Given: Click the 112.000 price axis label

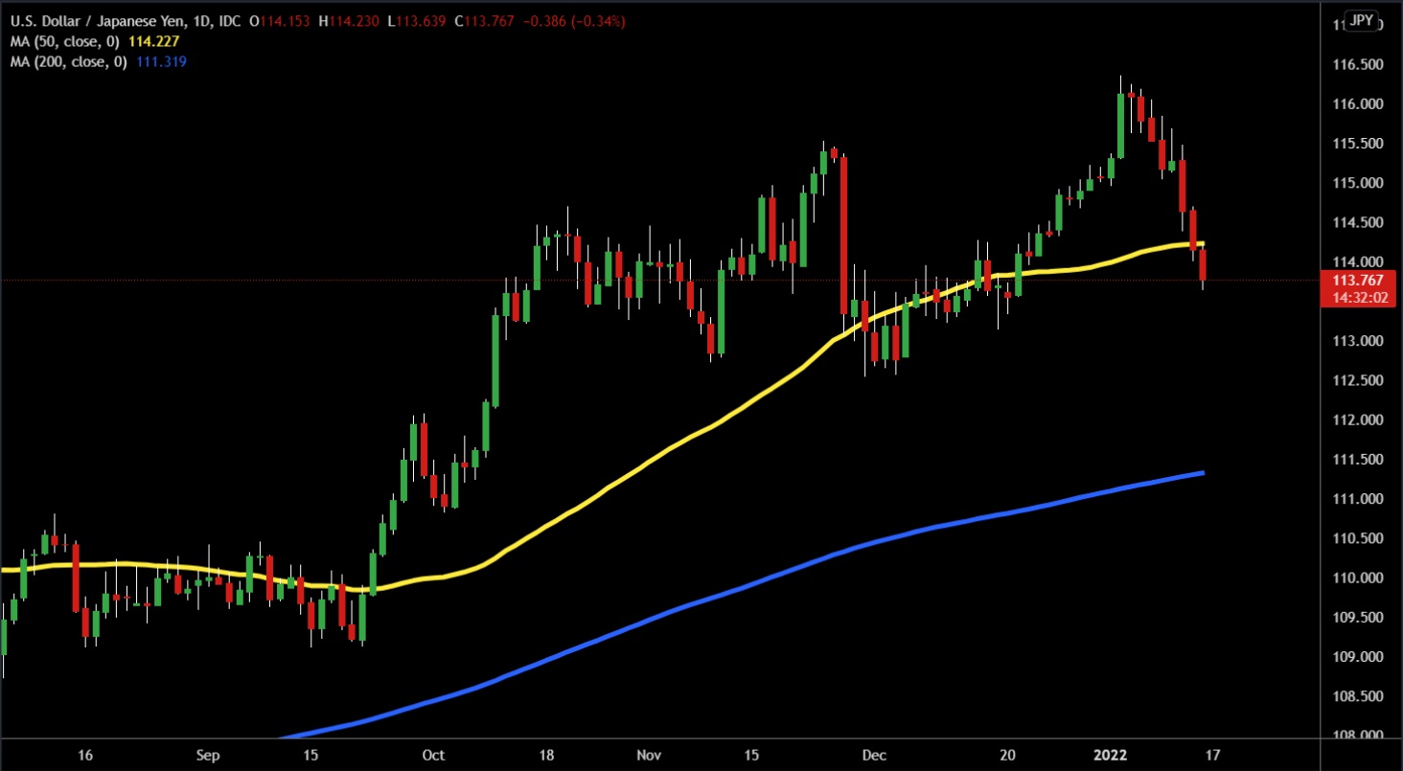Looking at the screenshot, I should pyautogui.click(x=1356, y=420).
